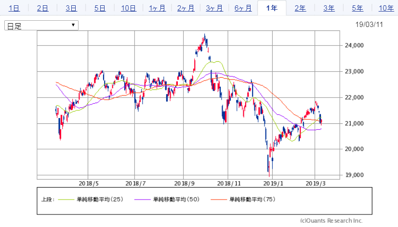Switch to the 2日 time range tab
Image resolution: width=398 pixels, height=227 pixels.
(42, 8)
